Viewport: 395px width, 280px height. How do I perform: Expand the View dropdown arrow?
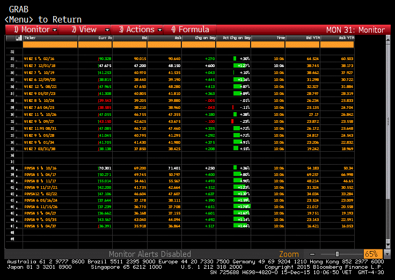(107, 30)
